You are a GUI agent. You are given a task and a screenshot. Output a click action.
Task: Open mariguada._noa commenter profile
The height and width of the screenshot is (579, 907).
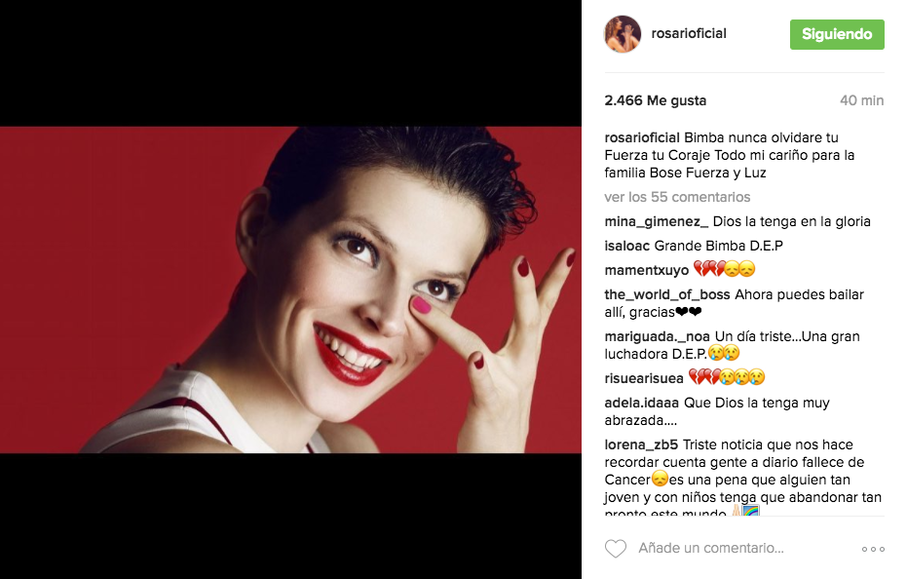point(657,336)
